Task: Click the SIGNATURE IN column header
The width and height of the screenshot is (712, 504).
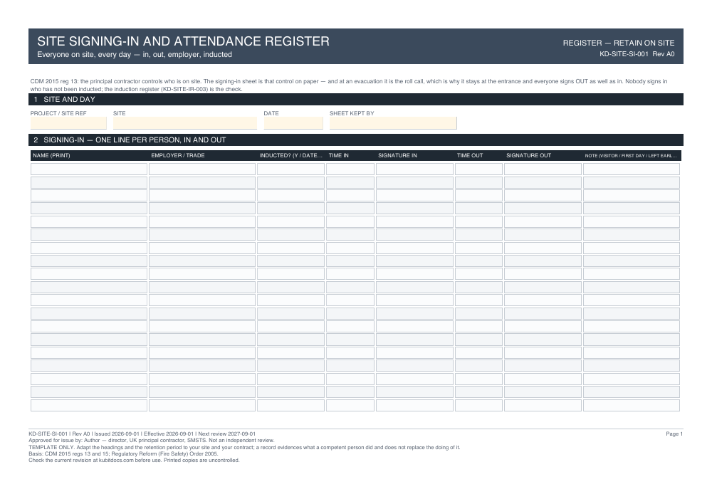Action: 397,155
